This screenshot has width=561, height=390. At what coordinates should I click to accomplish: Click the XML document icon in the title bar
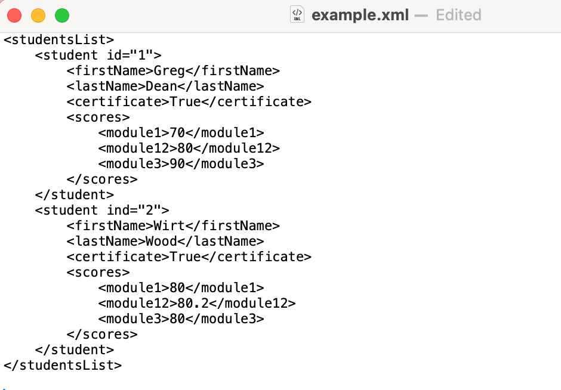pyautogui.click(x=297, y=15)
